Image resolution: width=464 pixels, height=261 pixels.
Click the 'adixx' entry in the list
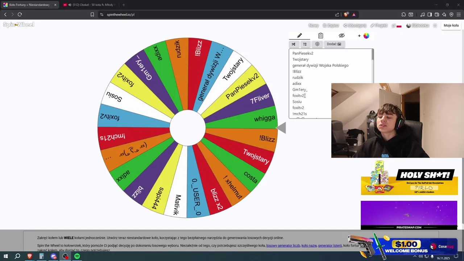297,83
